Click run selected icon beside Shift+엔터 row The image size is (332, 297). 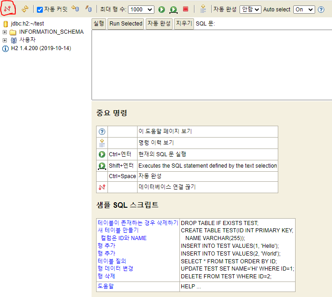(x=102, y=166)
